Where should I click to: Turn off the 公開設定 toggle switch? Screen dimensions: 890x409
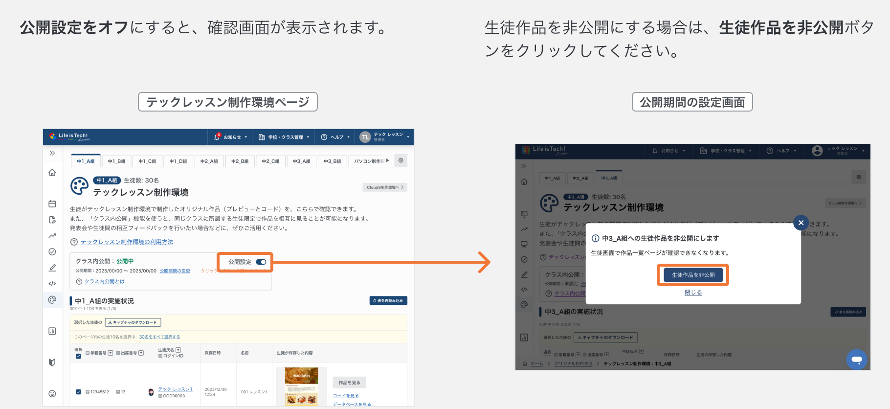(261, 262)
